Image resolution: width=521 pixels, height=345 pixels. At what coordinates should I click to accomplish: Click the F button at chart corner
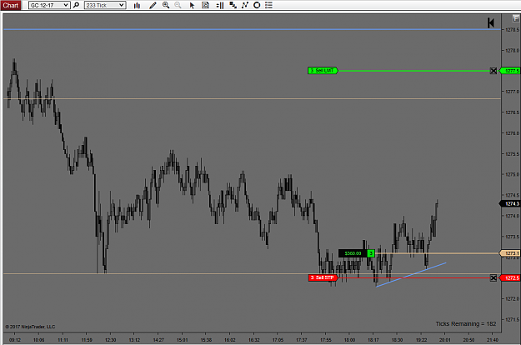click(x=516, y=18)
